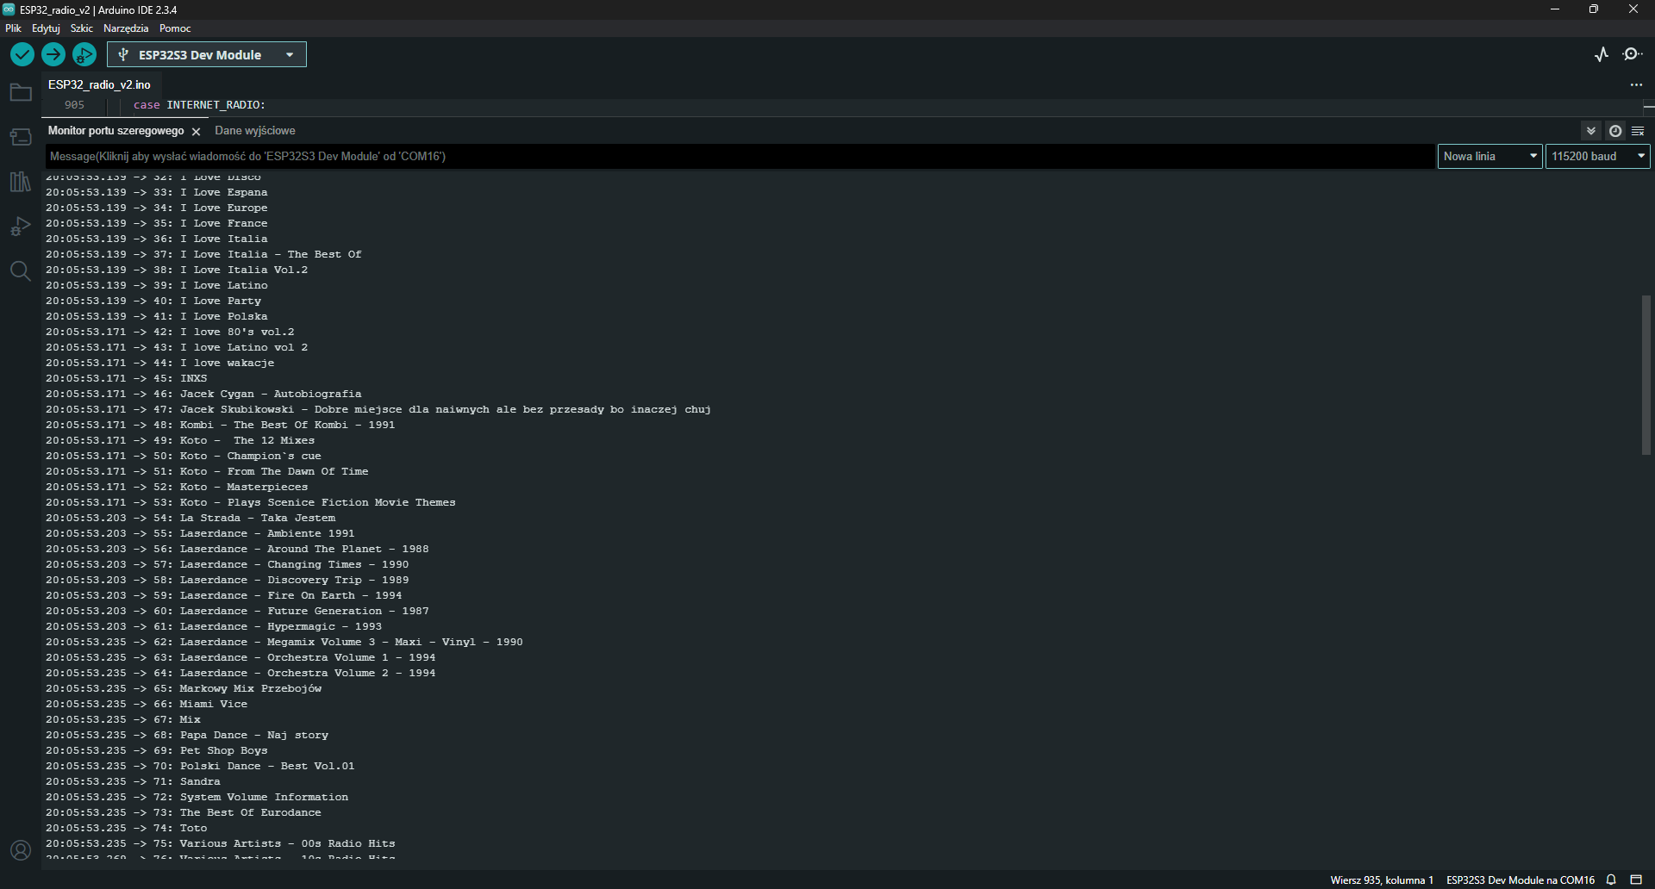Click the line '69: Pet Shop Boys'

coord(157,750)
